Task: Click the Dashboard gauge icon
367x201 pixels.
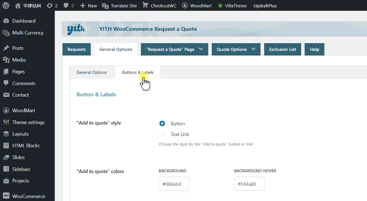Action: tap(6, 21)
